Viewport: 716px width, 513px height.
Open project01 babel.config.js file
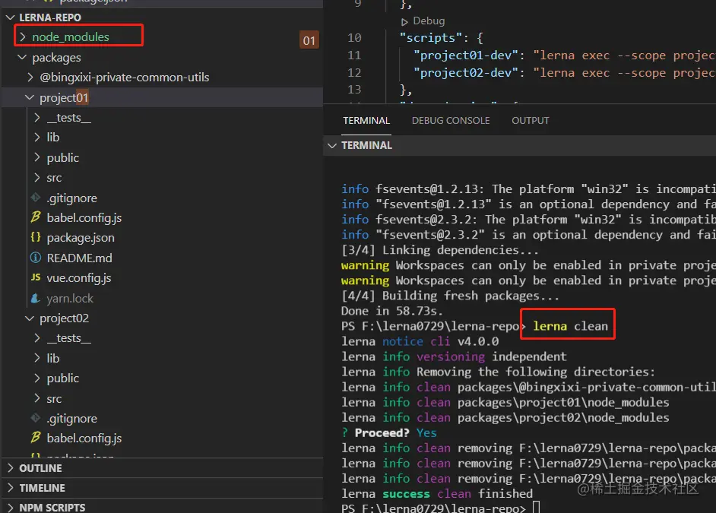pyautogui.click(x=84, y=217)
